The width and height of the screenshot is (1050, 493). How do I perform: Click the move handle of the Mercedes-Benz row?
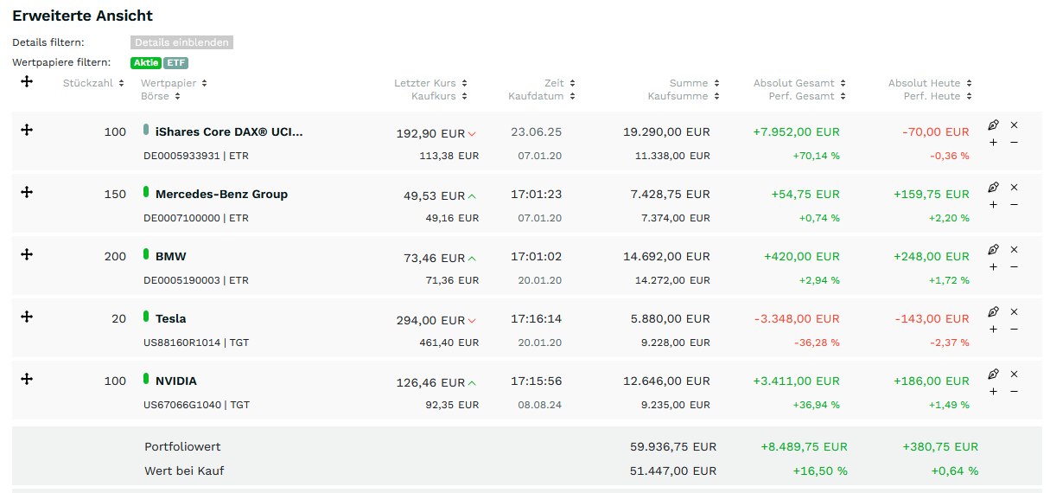click(x=27, y=191)
